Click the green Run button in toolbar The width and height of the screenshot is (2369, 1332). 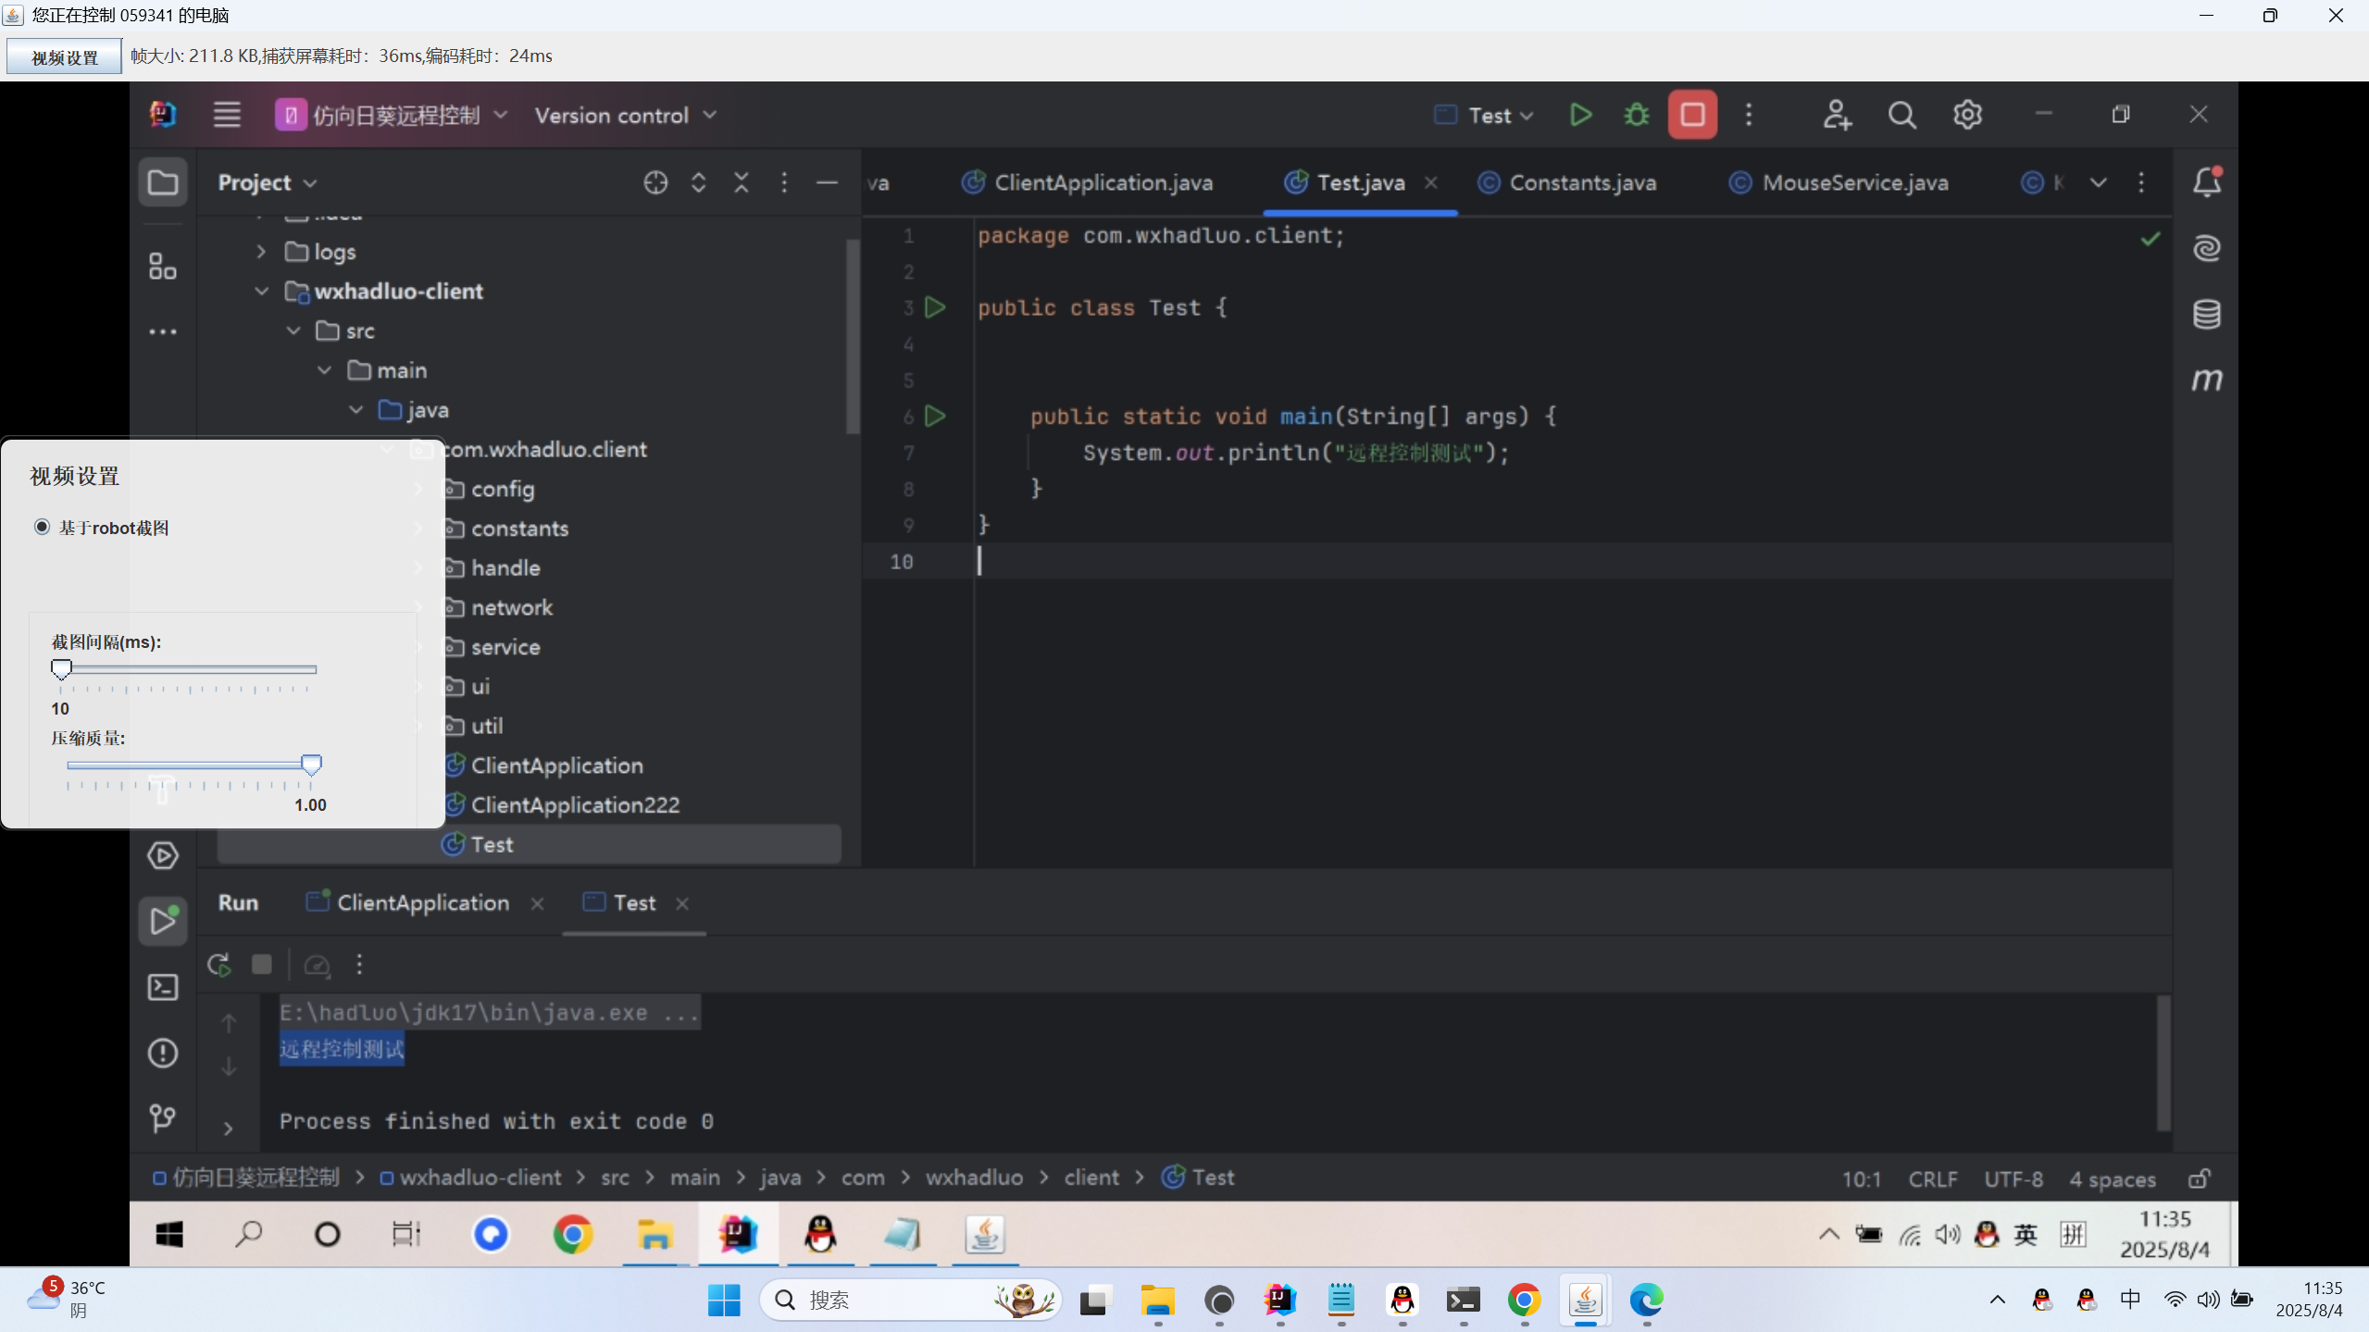(1580, 115)
